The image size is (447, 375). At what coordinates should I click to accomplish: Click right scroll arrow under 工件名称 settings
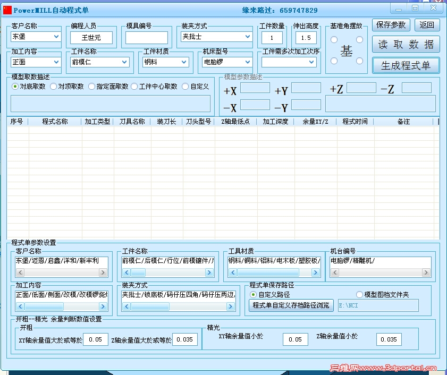click(209, 272)
